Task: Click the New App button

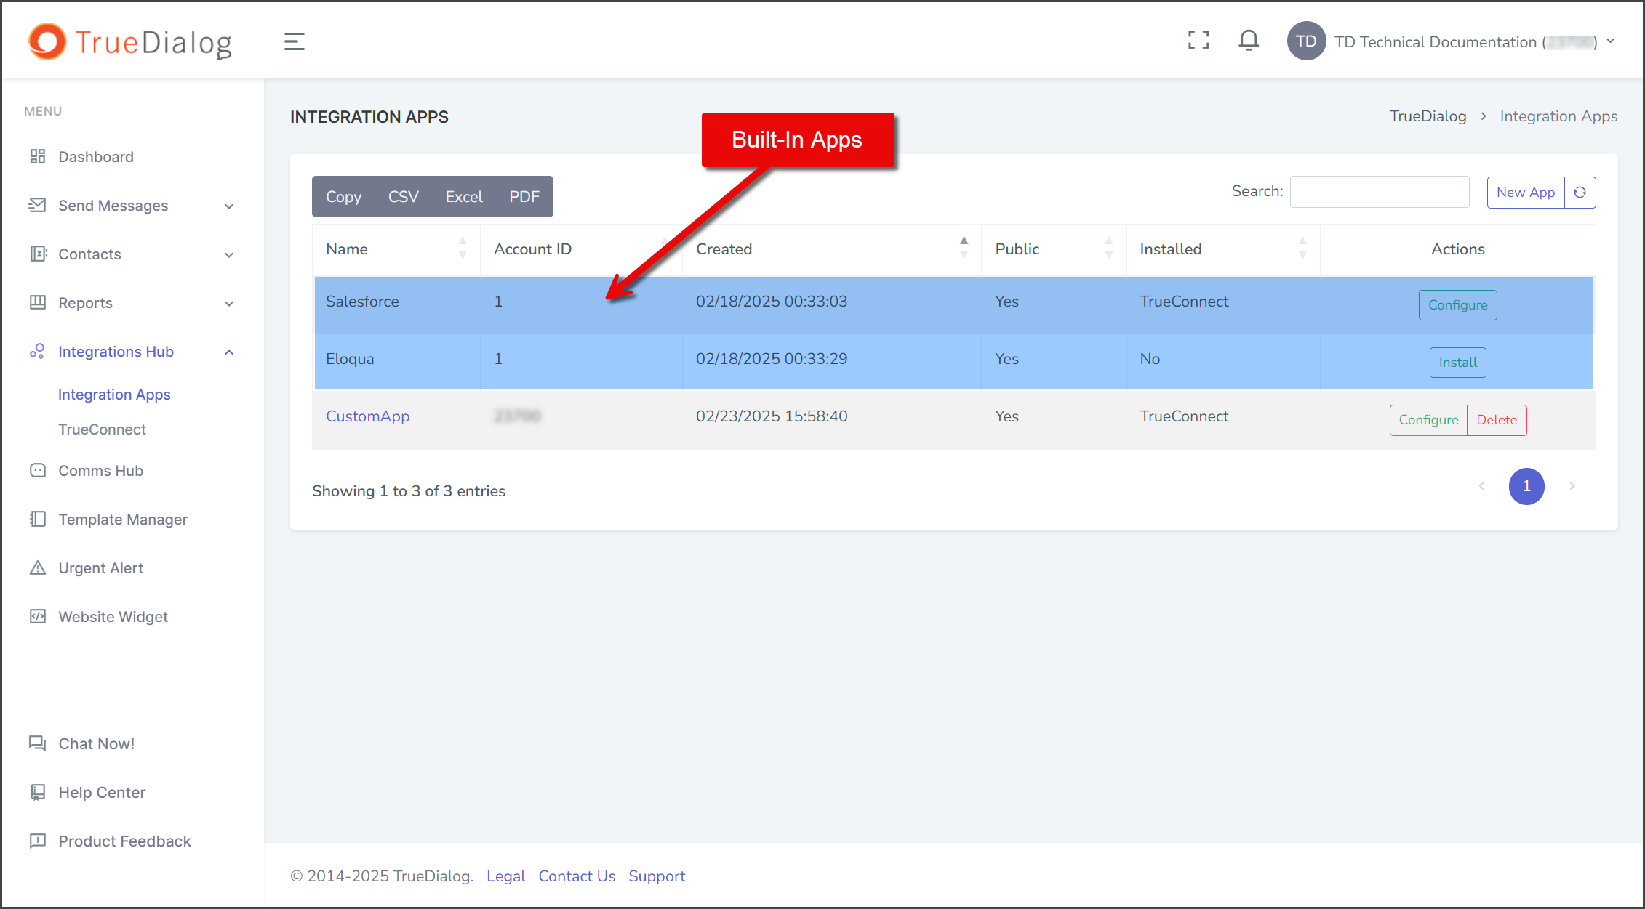Action: coord(1525,193)
